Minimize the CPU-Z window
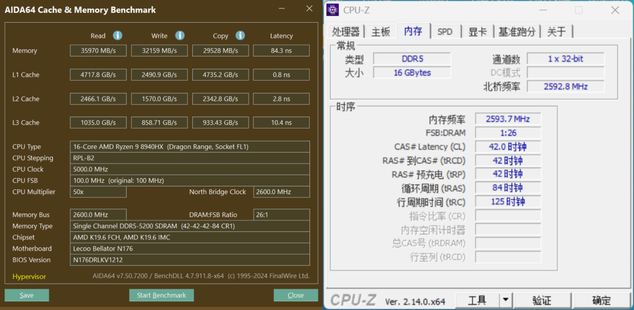Screen dimensions: 634x310 [x=543, y=10]
